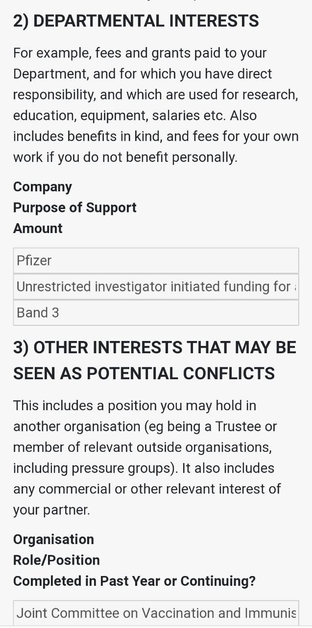The width and height of the screenshot is (312, 628).
Task: Click the Amount label
Action: (x=38, y=228)
